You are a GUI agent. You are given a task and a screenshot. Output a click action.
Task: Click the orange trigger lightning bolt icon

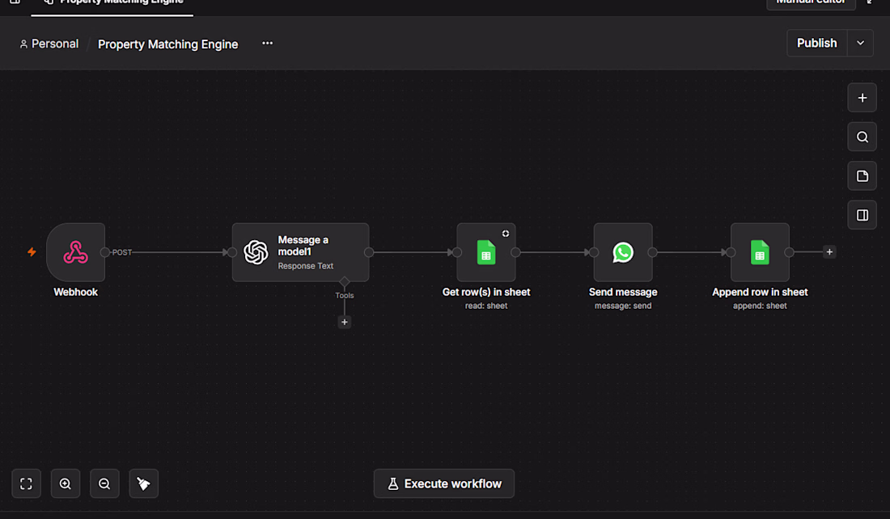[32, 252]
